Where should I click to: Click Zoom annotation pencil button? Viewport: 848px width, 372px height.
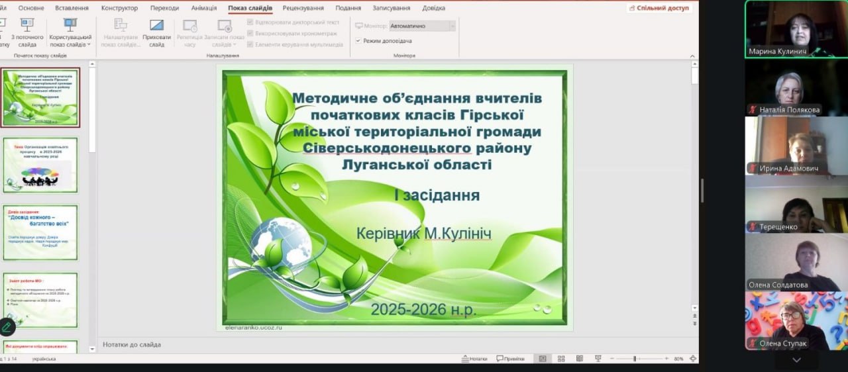click(x=7, y=326)
